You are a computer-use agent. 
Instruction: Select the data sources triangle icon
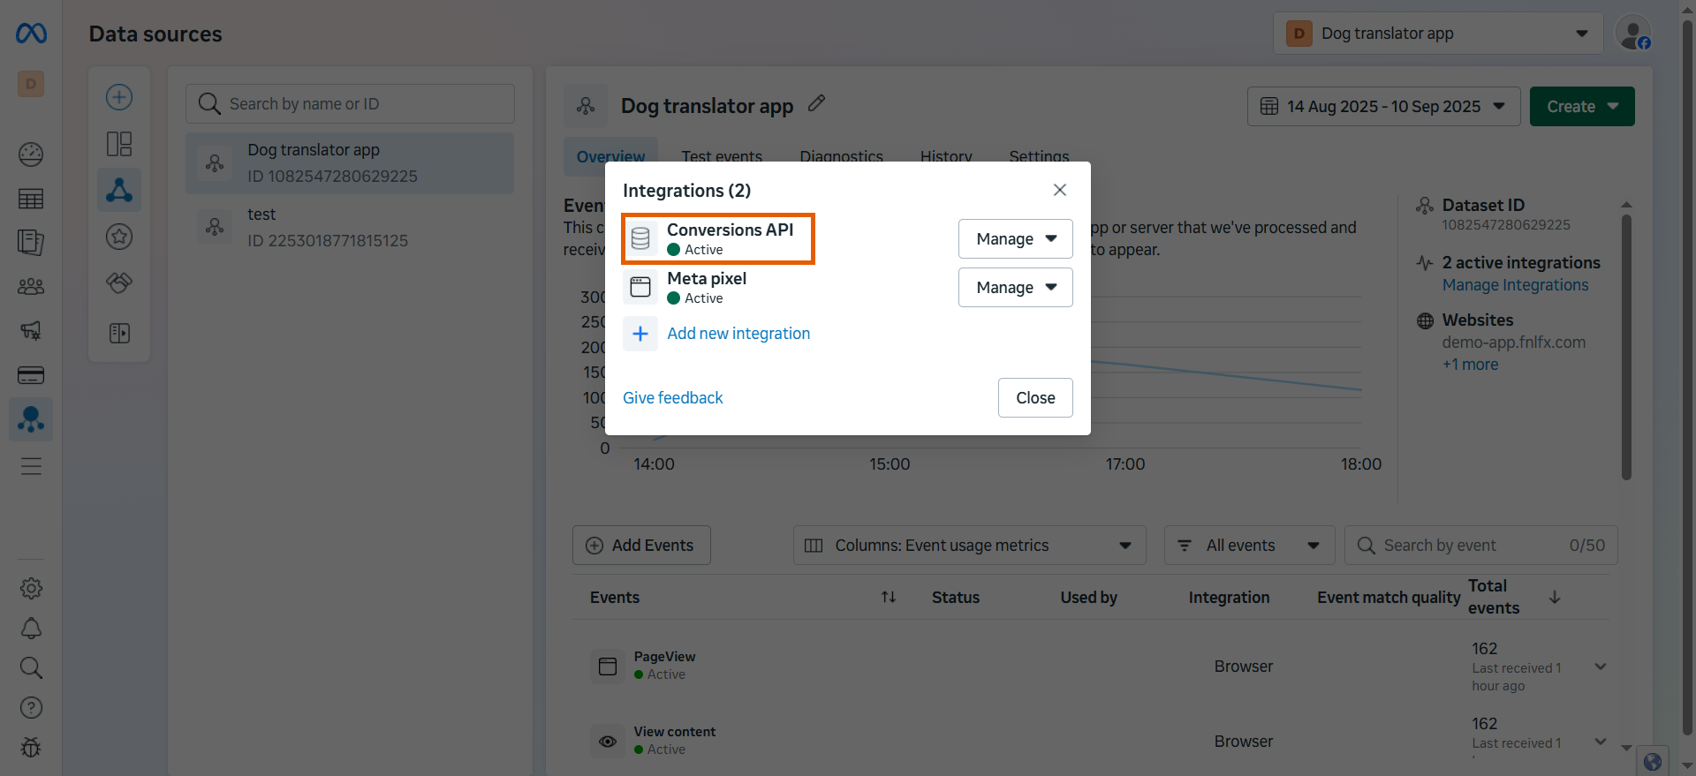point(119,190)
